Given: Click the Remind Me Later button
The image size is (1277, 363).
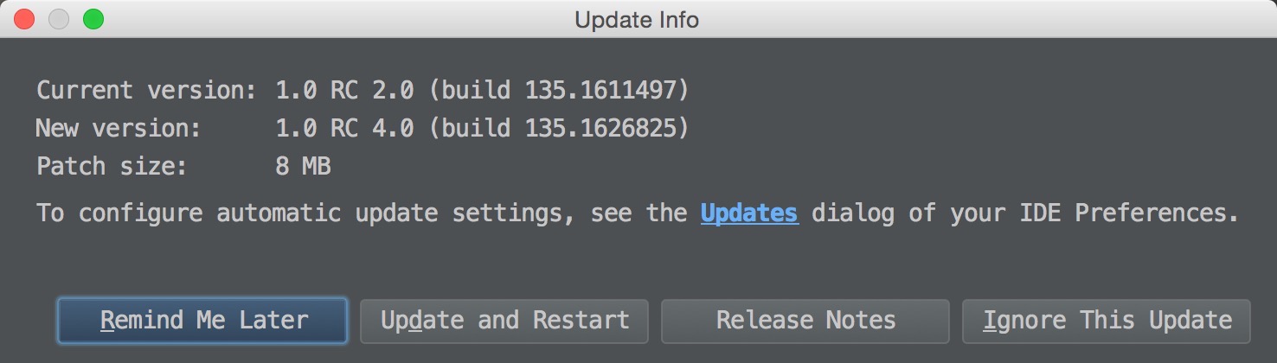Looking at the screenshot, I should click(202, 322).
